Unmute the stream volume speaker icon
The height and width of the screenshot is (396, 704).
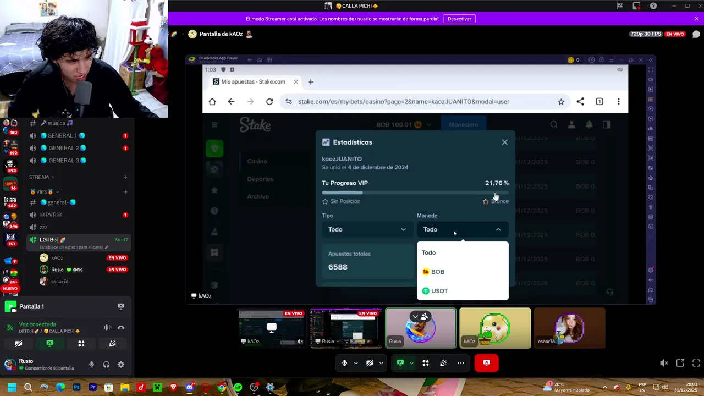pos(664,363)
